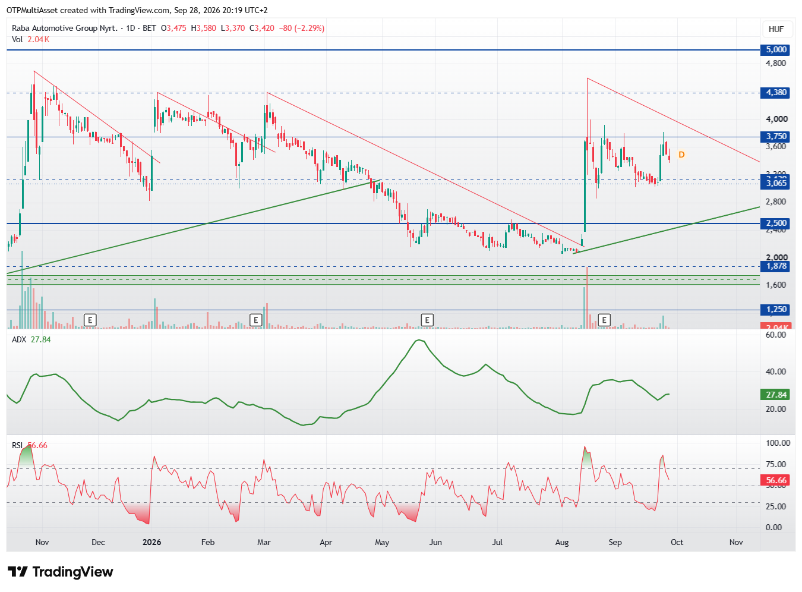Select the 1D interval label
802x592 pixels.
tap(131, 28)
